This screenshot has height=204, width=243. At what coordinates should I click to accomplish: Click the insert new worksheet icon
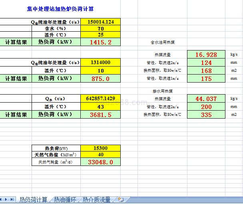121,199
